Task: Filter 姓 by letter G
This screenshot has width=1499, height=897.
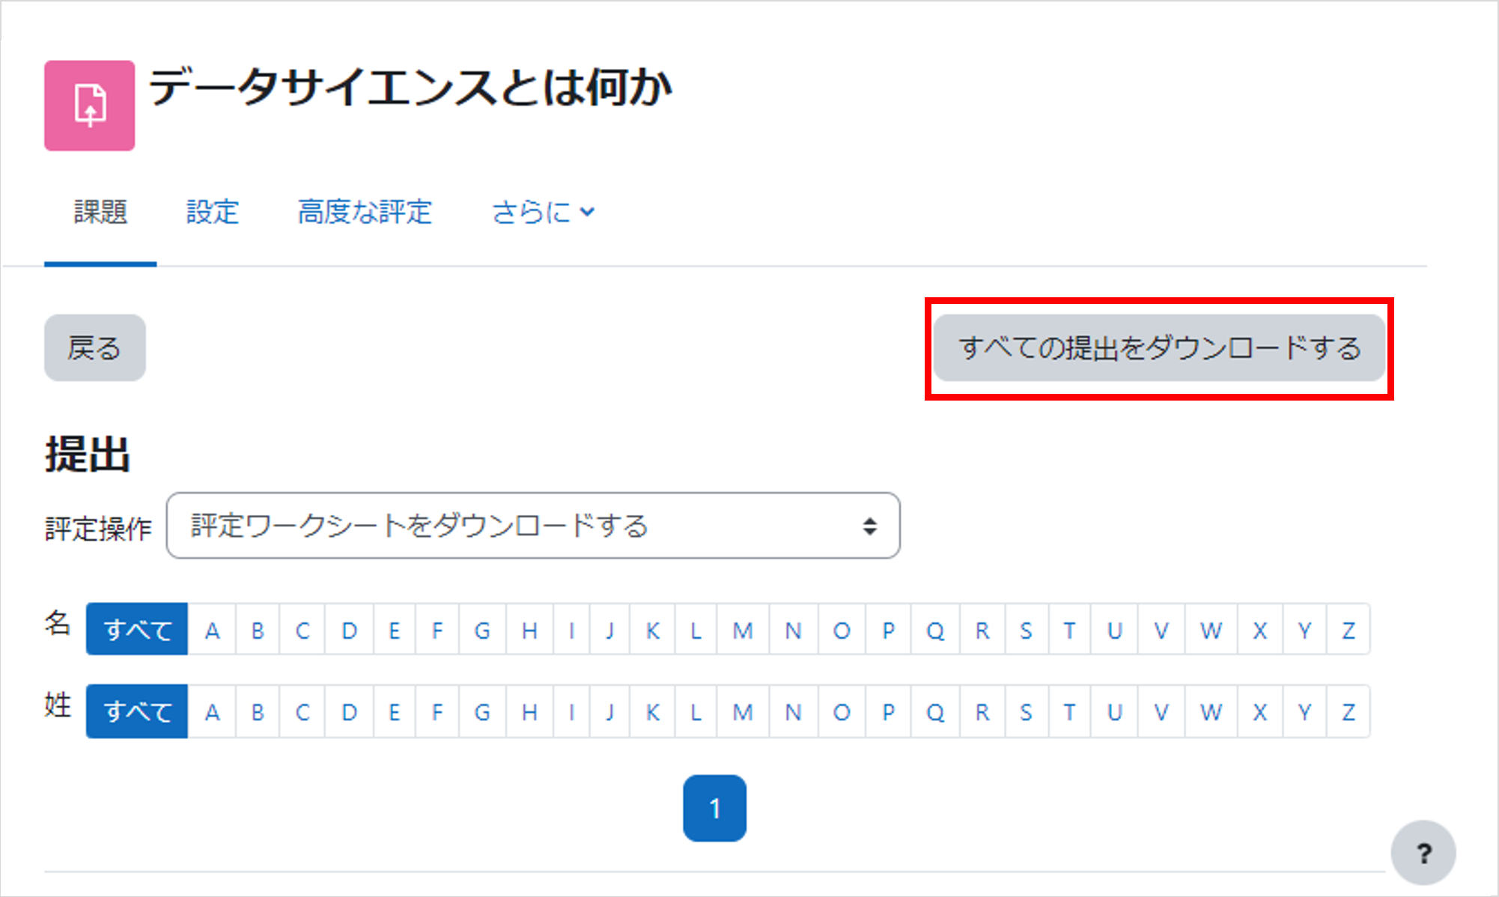Action: (x=482, y=711)
